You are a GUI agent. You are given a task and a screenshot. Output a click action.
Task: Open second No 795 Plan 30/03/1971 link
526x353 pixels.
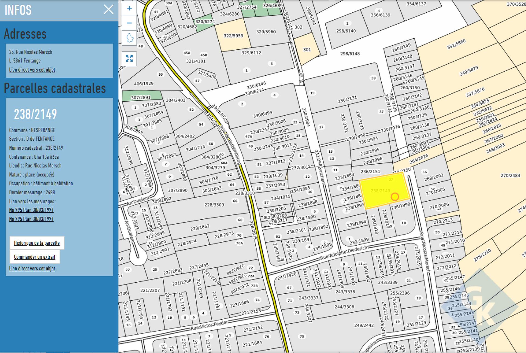pyautogui.click(x=31, y=219)
